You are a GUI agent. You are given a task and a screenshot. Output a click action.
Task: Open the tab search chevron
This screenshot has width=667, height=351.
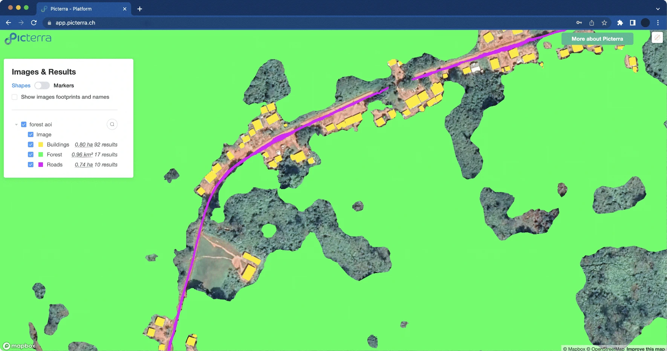pos(658,9)
